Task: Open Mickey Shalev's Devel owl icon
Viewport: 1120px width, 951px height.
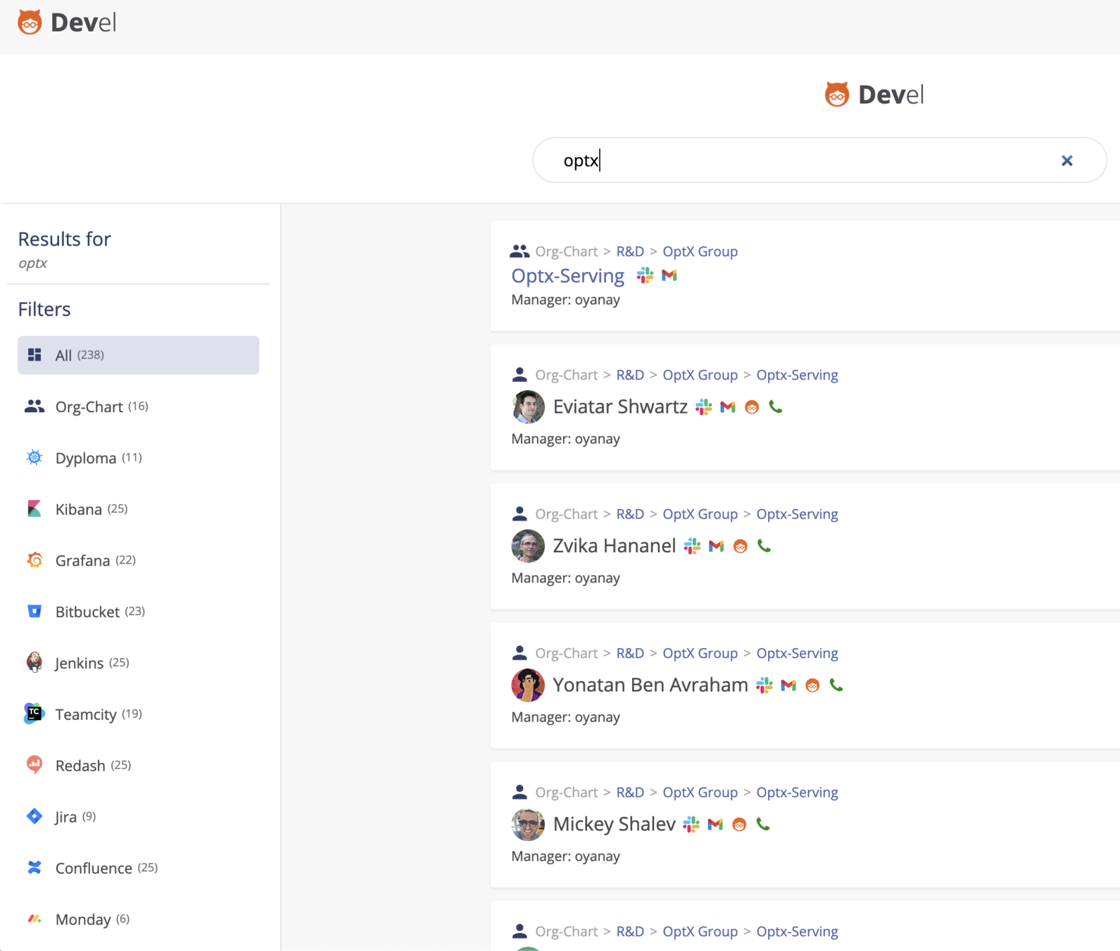Action: point(739,824)
